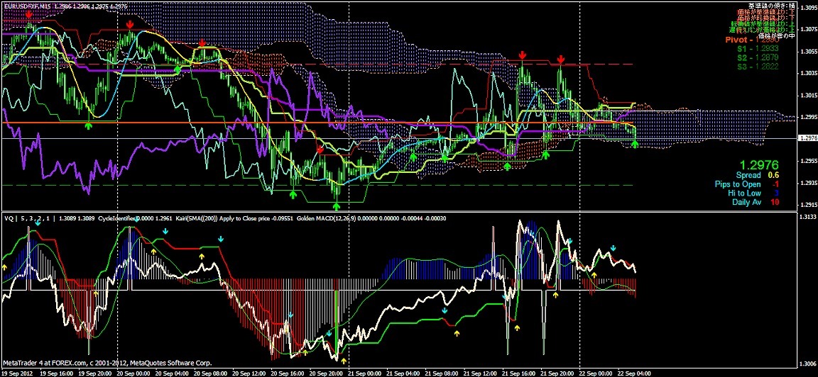Click the leftmost yellow up arrow in indicator window
The image size is (818, 377).
coord(5,268)
